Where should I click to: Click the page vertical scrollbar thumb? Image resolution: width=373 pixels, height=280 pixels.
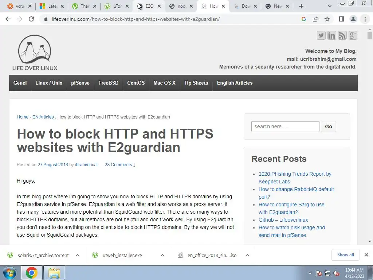[370, 36]
